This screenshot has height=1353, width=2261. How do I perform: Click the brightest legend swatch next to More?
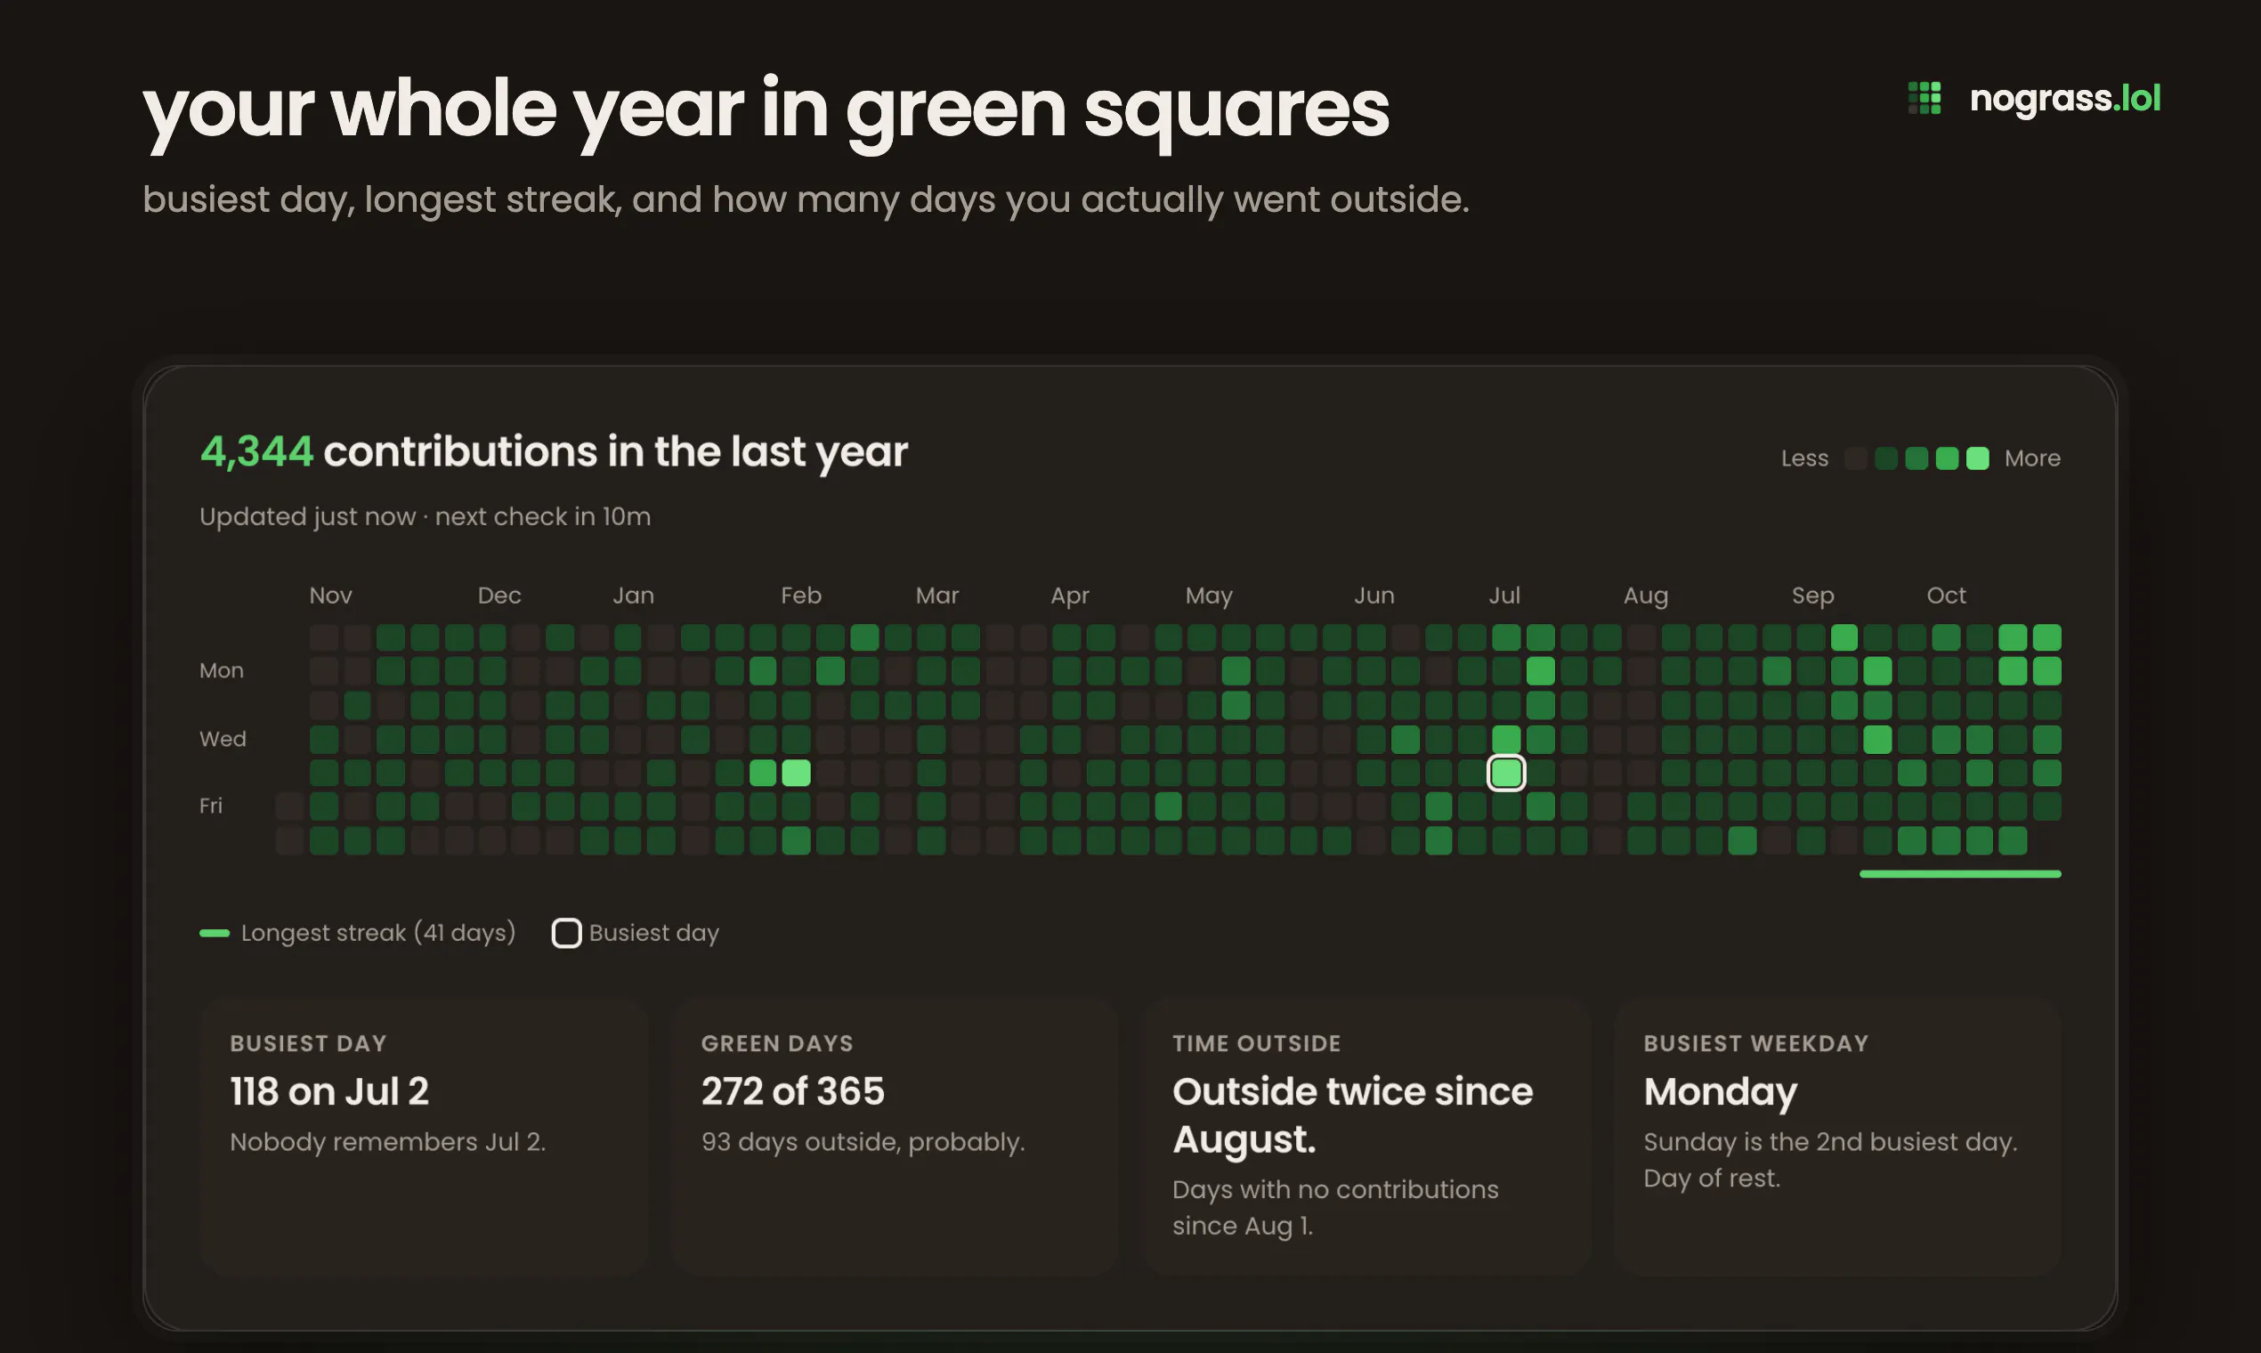[1977, 458]
